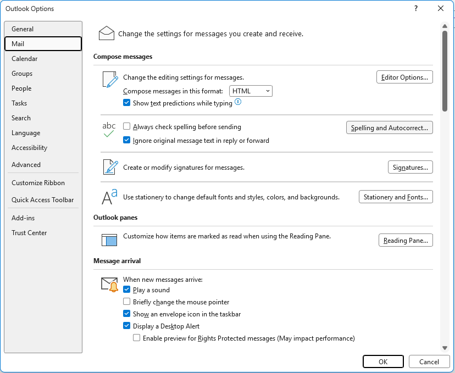Open the Add-ins category
The width and height of the screenshot is (455, 373).
pos(43,218)
